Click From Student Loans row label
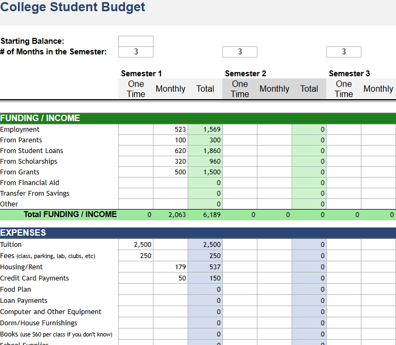 31,150
